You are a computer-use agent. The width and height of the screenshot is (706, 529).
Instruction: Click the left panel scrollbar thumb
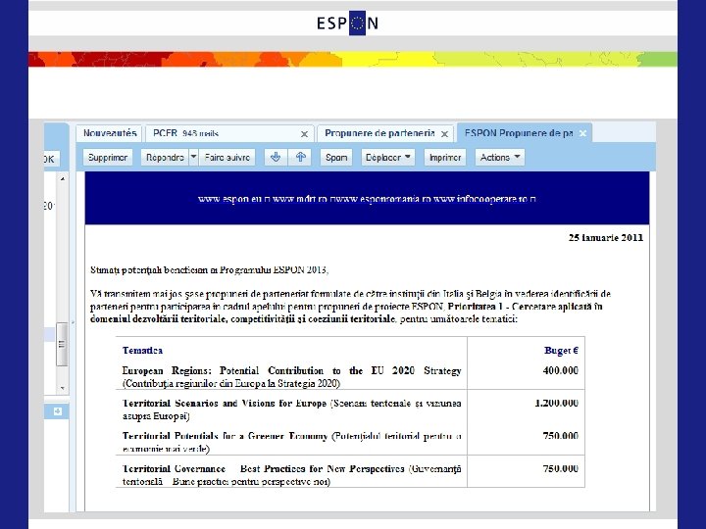pyautogui.click(x=62, y=345)
